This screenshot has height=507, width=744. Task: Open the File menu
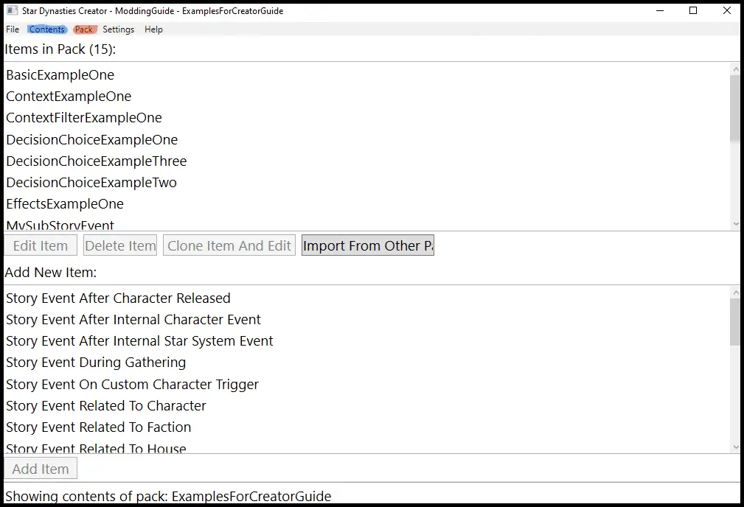click(13, 29)
